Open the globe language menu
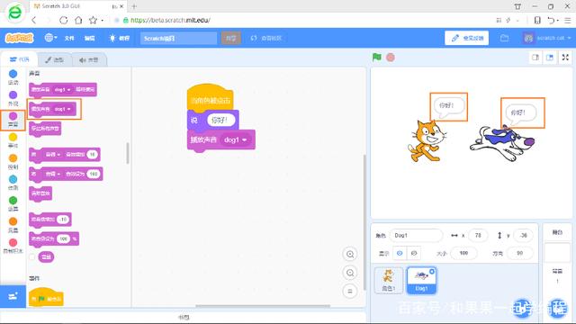 pos(50,38)
